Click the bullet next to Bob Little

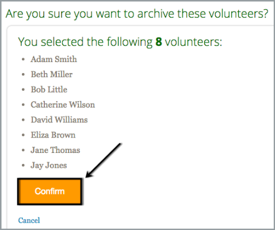point(23,90)
